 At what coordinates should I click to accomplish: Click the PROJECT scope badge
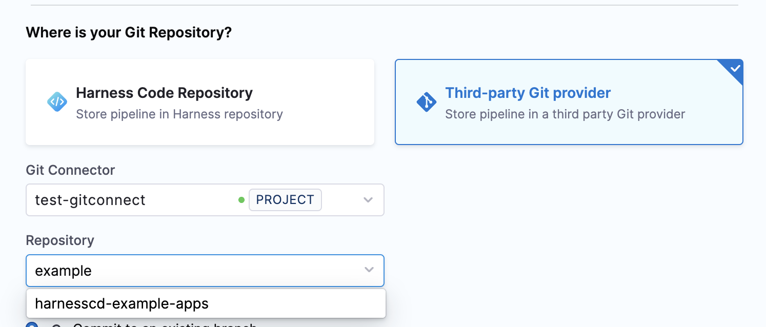point(285,200)
